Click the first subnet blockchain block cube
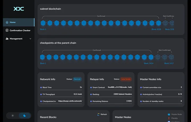191x122 pixels. (x=43, y=23)
